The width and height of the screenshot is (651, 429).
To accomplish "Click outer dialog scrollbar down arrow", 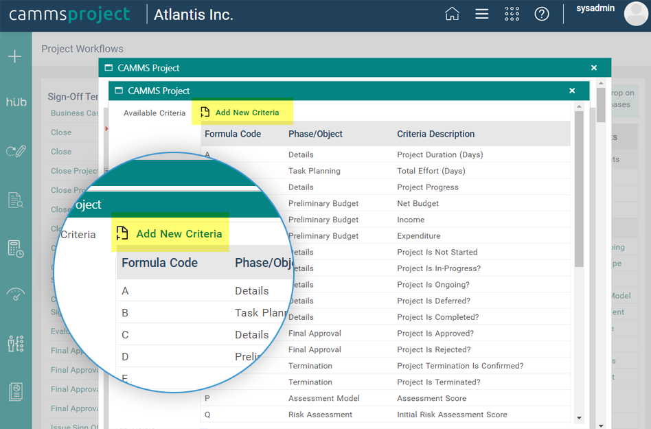I will pos(601,426).
